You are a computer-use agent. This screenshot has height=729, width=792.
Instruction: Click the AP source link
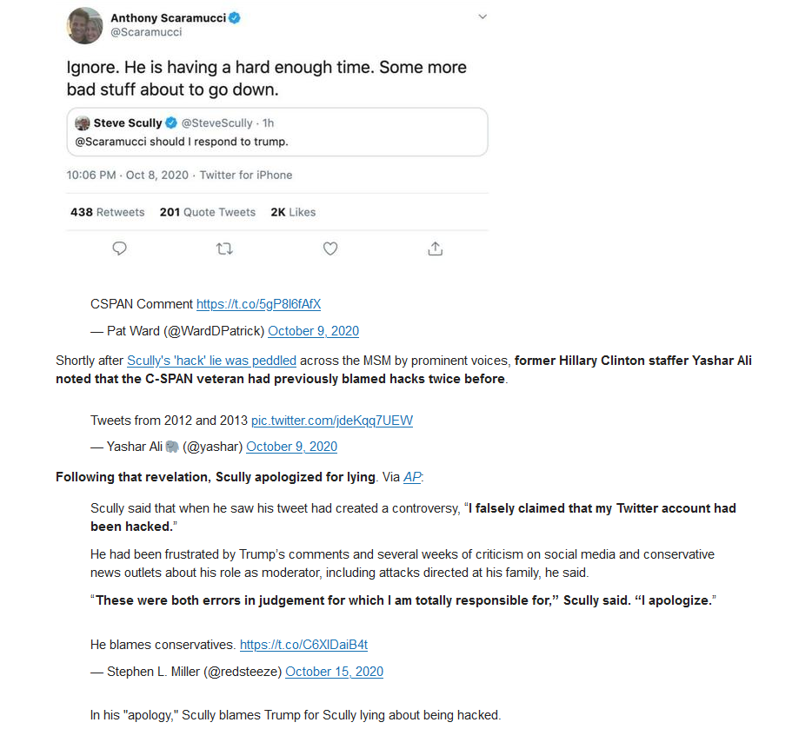(412, 477)
